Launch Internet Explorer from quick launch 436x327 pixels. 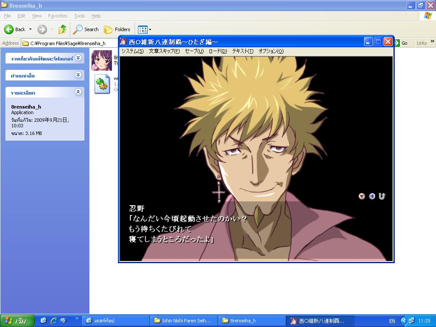tap(54, 321)
